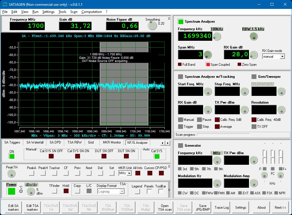This screenshot has height=215, width=292.
Task: Open the RX Gain mode dropdown
Action: 282,57
